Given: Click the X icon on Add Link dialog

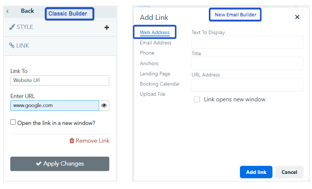Looking at the screenshot, I should click(297, 17).
